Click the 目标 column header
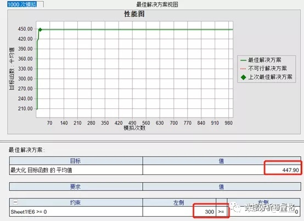Screen dimensions: 304x221 (x=76, y=161)
